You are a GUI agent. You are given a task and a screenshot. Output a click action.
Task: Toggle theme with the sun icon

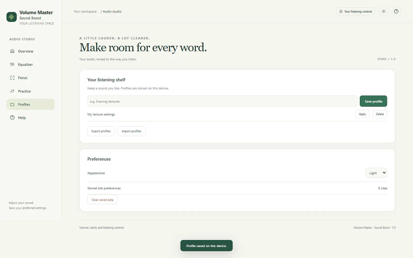click(384, 11)
